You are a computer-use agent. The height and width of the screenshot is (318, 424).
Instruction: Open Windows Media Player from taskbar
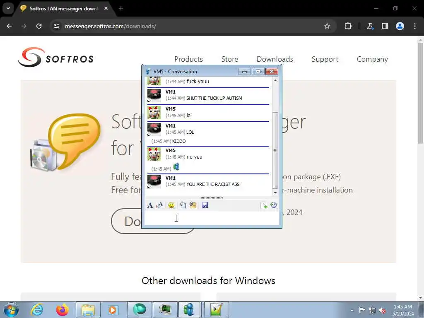click(x=113, y=310)
